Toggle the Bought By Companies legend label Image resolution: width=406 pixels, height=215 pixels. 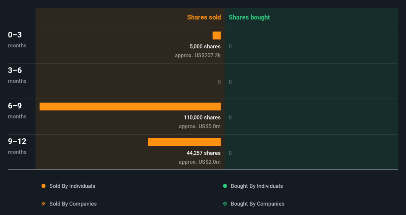pos(257,204)
